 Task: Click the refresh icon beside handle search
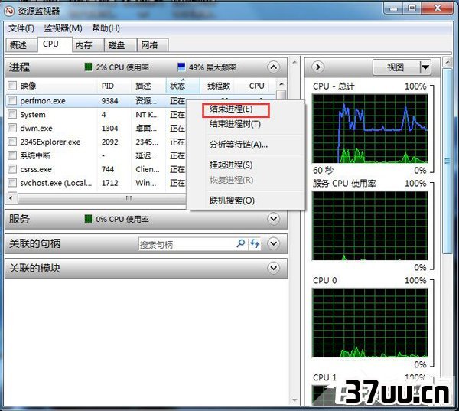click(x=255, y=243)
